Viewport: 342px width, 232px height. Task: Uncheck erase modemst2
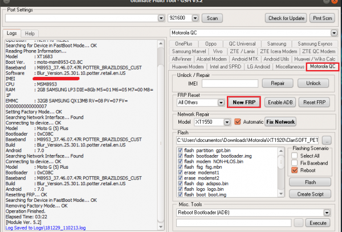pos(180,178)
